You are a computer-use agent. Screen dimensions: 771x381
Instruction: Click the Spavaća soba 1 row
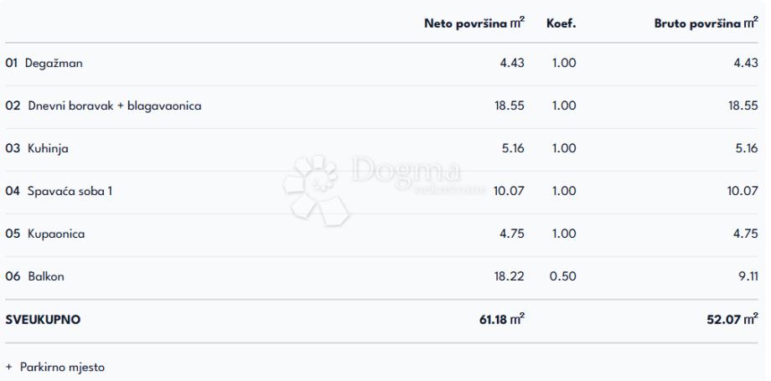(x=70, y=191)
